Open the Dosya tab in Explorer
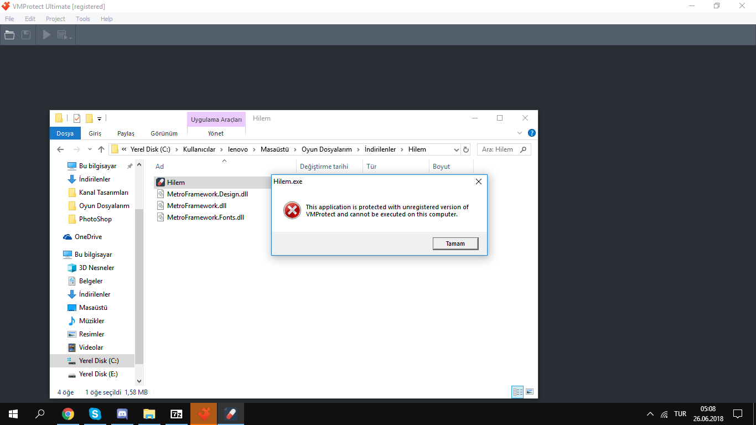This screenshot has width=756, height=425. [65, 133]
